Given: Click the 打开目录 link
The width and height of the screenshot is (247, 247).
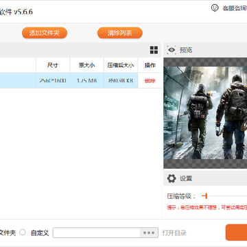Looking at the screenshot, I should (x=174, y=233).
